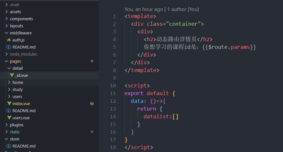The image size is (283, 152).
Task: Click line number 11 in the gutter
Action: (113, 94)
